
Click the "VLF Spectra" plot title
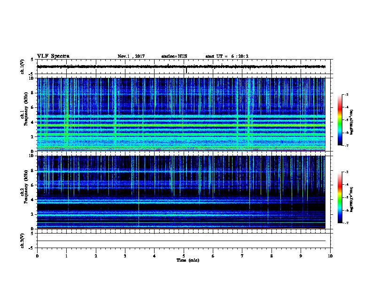coord(53,56)
